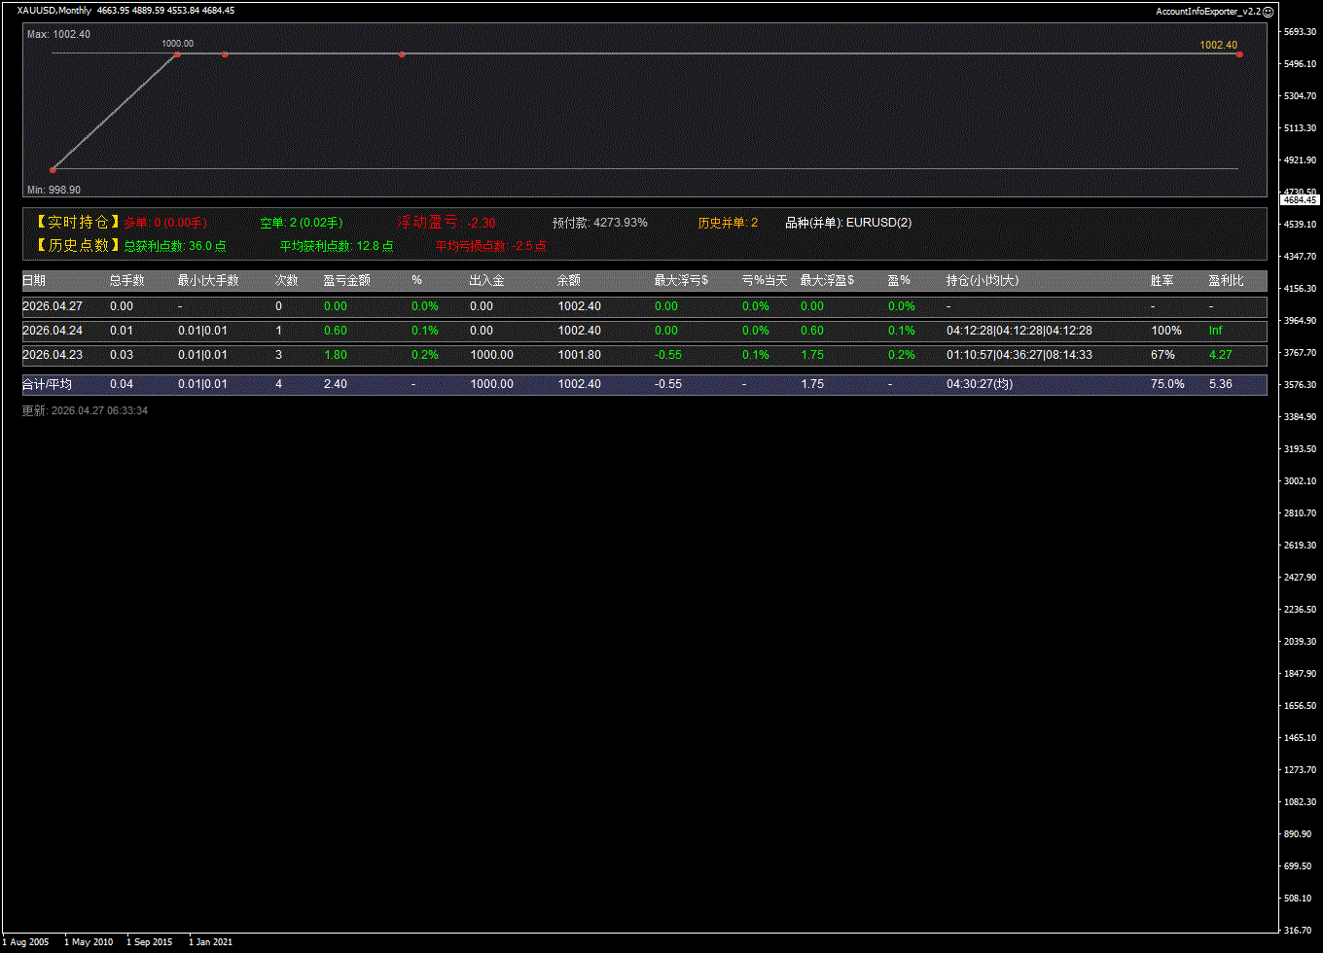Image resolution: width=1323 pixels, height=953 pixels.
Task: Click the EURUSD(2) symbol label
Action: (878, 223)
